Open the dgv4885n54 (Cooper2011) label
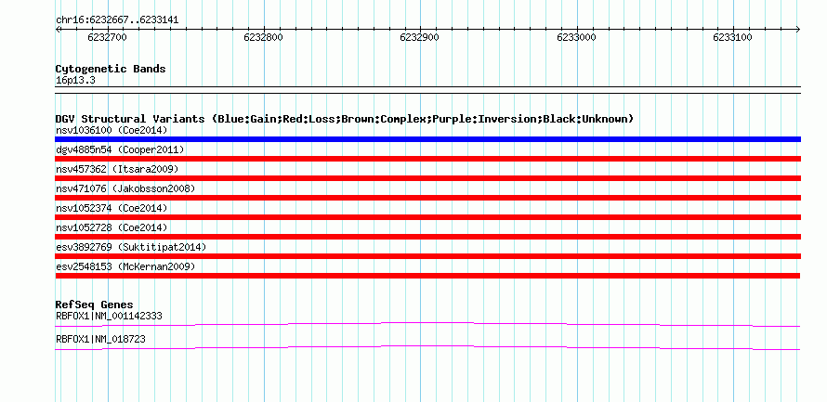The image size is (827, 402). 120,149
